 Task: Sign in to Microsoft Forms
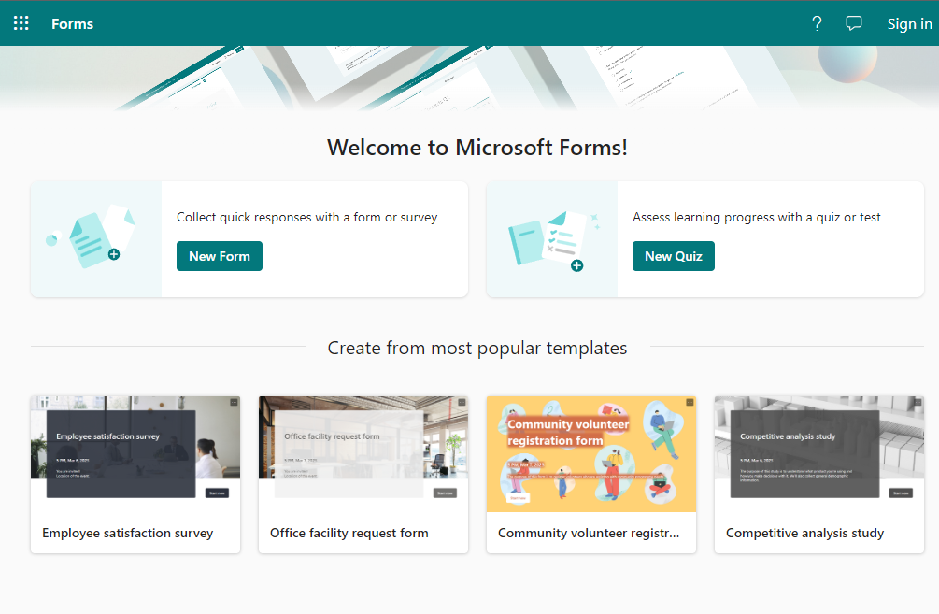click(x=908, y=23)
